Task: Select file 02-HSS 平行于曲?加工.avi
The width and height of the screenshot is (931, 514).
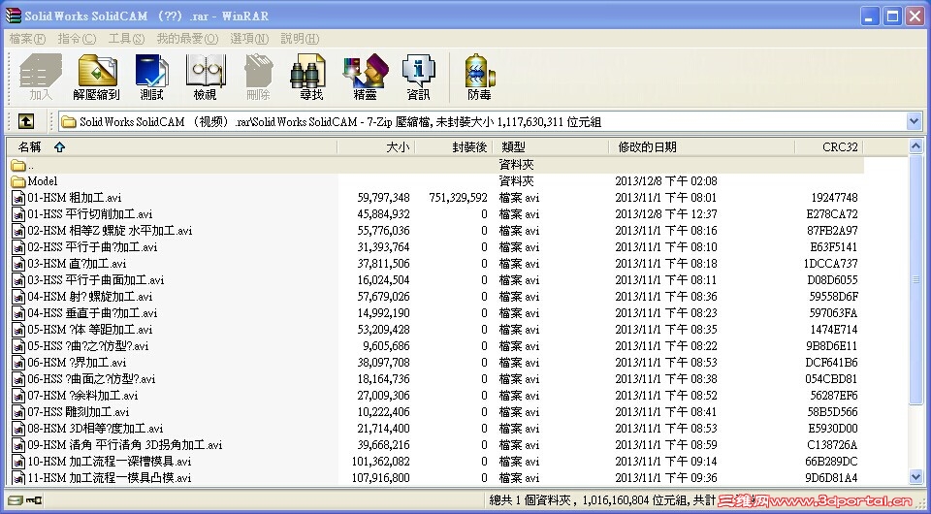Action: (92, 247)
